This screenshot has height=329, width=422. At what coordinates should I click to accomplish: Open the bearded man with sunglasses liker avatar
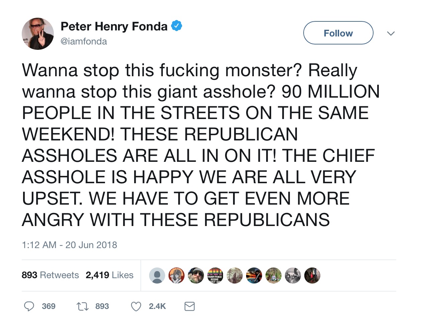tap(196, 276)
